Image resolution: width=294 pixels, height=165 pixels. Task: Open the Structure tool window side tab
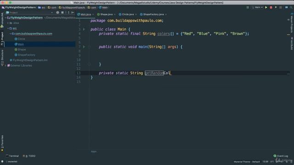(2, 58)
